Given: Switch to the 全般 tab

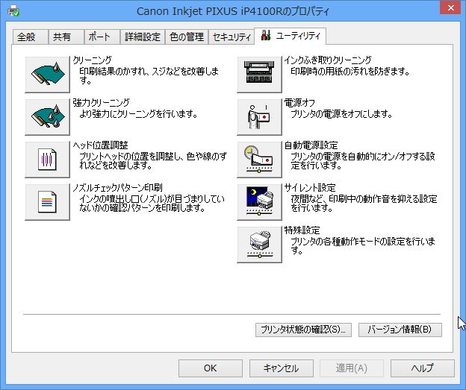Looking at the screenshot, I should tap(30, 37).
